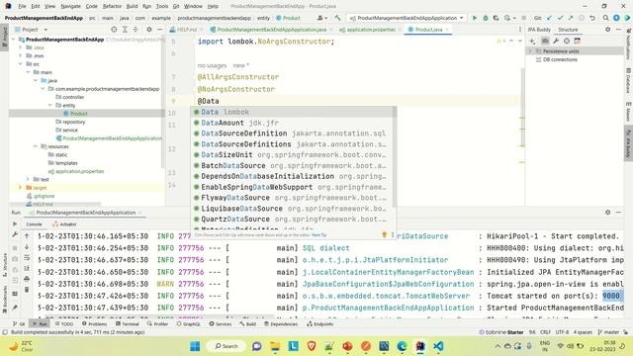This screenshot has width=633, height=356.
Task: Start the debugger with bug icon
Action: coord(486,18)
